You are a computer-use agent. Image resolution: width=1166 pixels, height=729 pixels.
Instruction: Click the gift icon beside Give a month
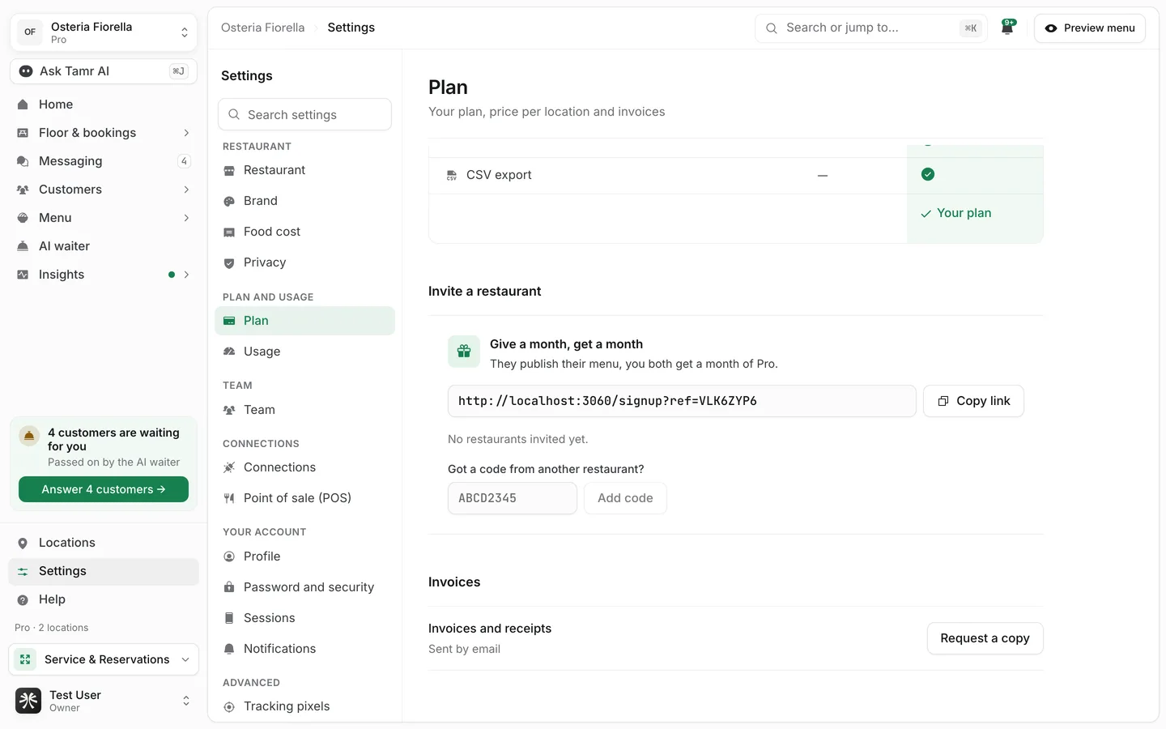464,352
